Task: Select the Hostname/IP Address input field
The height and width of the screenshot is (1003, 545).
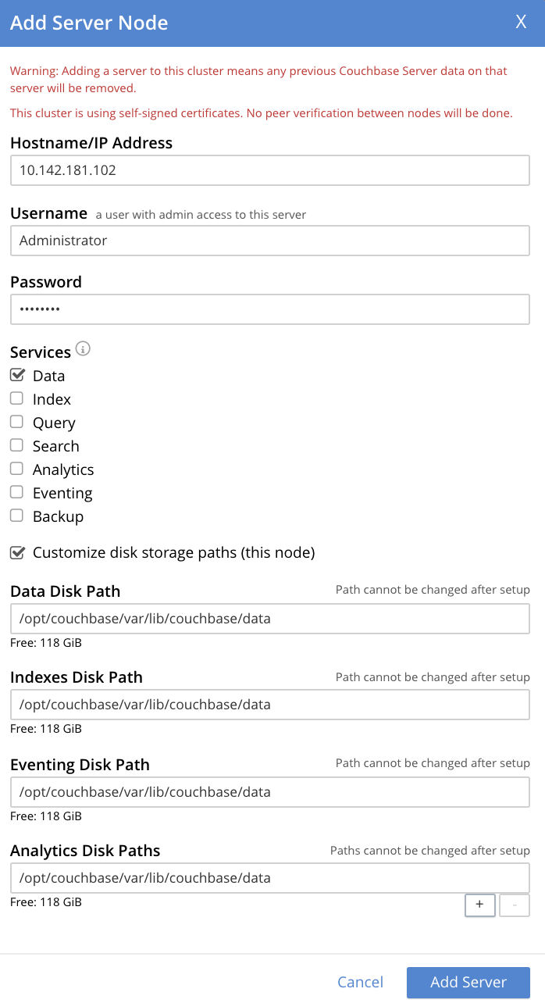Action: point(269,170)
